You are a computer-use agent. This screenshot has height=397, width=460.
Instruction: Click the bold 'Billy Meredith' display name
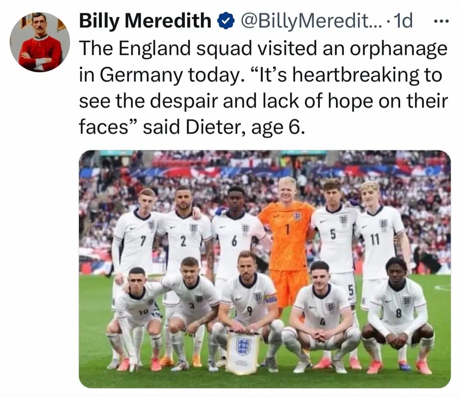coord(145,21)
